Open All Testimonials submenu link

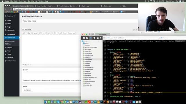[10, 41]
